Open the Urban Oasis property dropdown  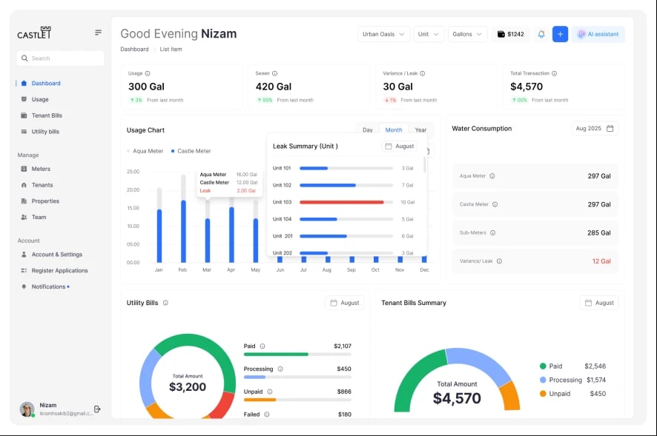click(383, 34)
